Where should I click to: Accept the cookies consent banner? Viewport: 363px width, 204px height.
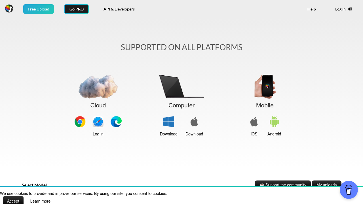pyautogui.click(x=13, y=201)
